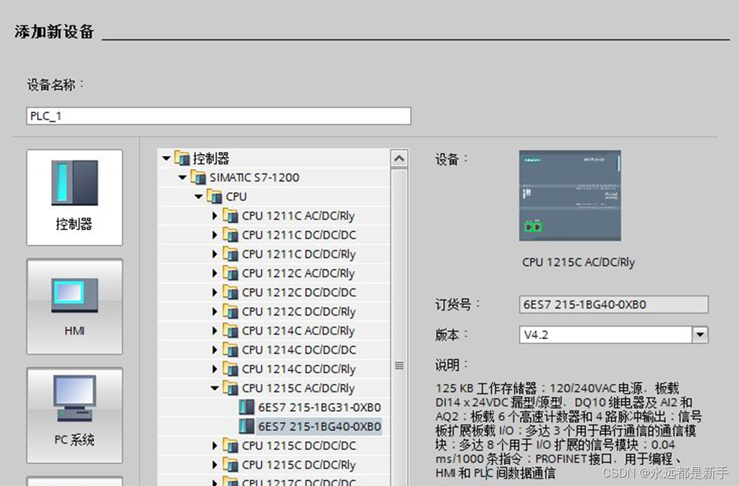Viewport: 739px width, 486px height.
Task: Click the 设备名称 label
Action: (x=56, y=85)
